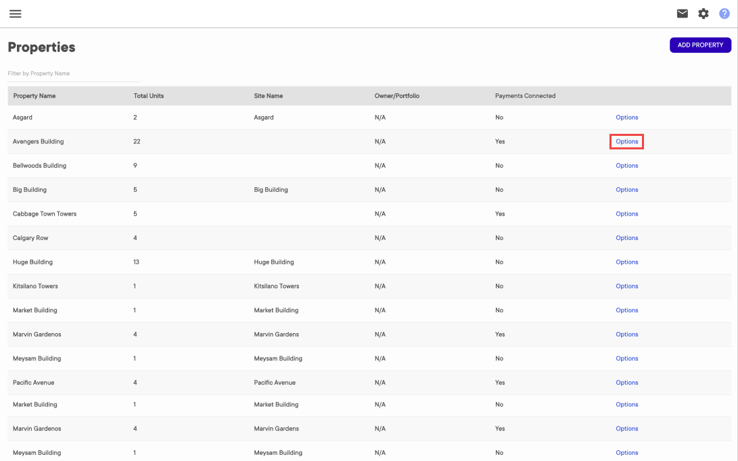The width and height of the screenshot is (738, 461).
Task: Sort by the Total Units column header
Action: [x=149, y=95]
